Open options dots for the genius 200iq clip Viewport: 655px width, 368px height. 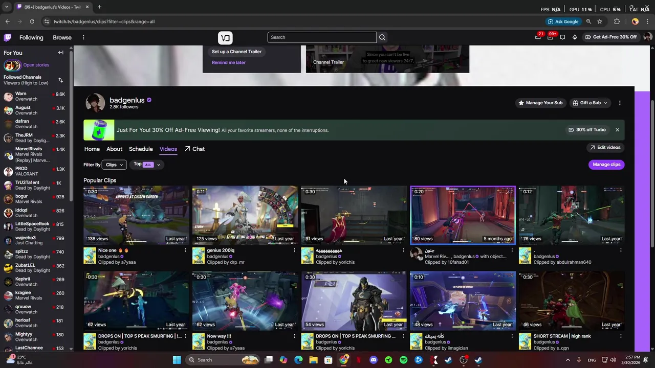point(294,250)
